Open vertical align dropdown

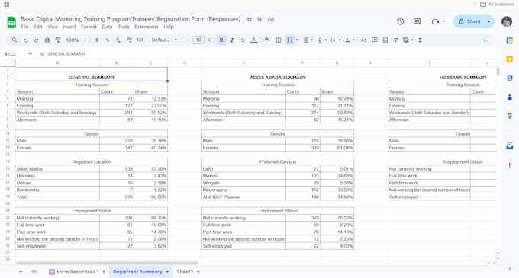pos(321,40)
